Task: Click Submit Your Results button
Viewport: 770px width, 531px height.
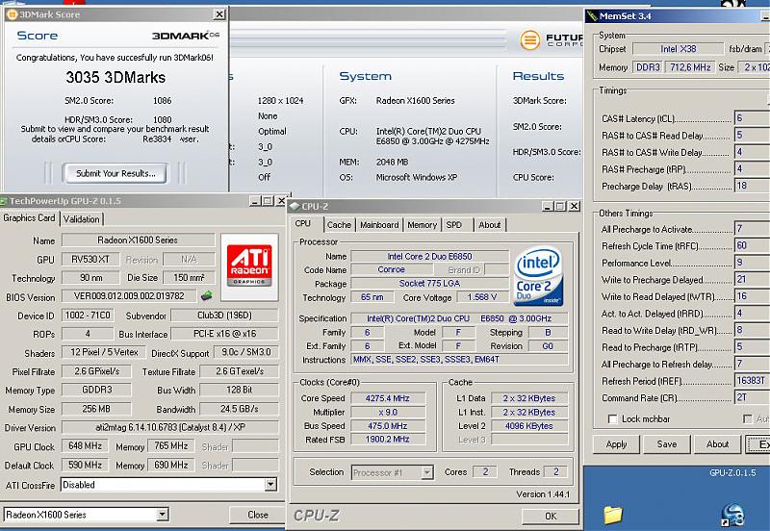Action: 115,173
